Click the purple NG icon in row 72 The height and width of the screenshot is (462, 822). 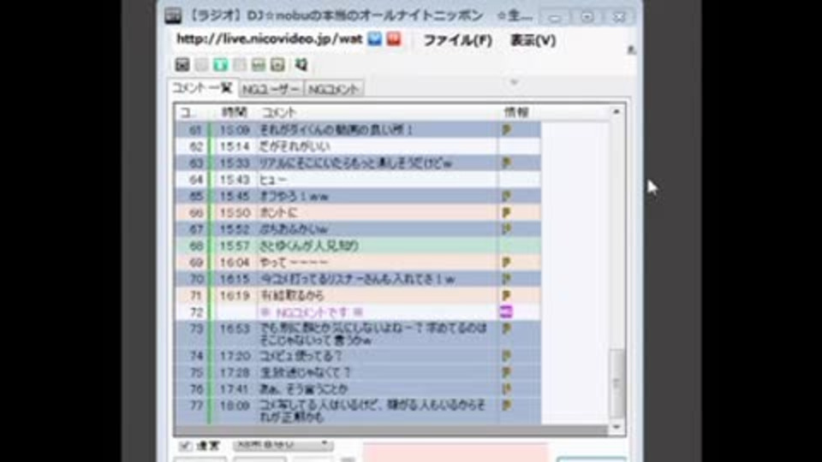pos(506,311)
